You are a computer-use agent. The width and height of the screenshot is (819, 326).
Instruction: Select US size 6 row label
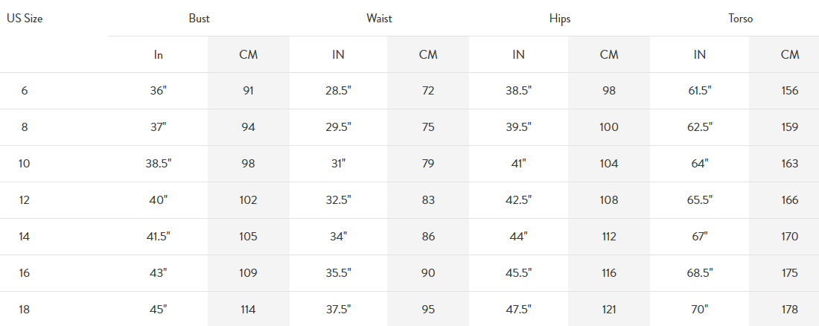[25, 90]
